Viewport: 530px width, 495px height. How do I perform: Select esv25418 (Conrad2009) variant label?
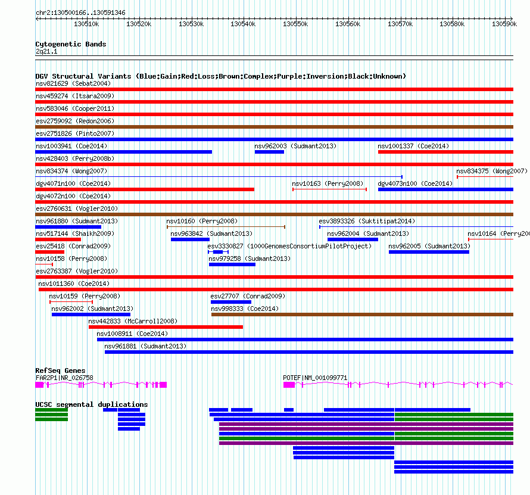[73, 246]
